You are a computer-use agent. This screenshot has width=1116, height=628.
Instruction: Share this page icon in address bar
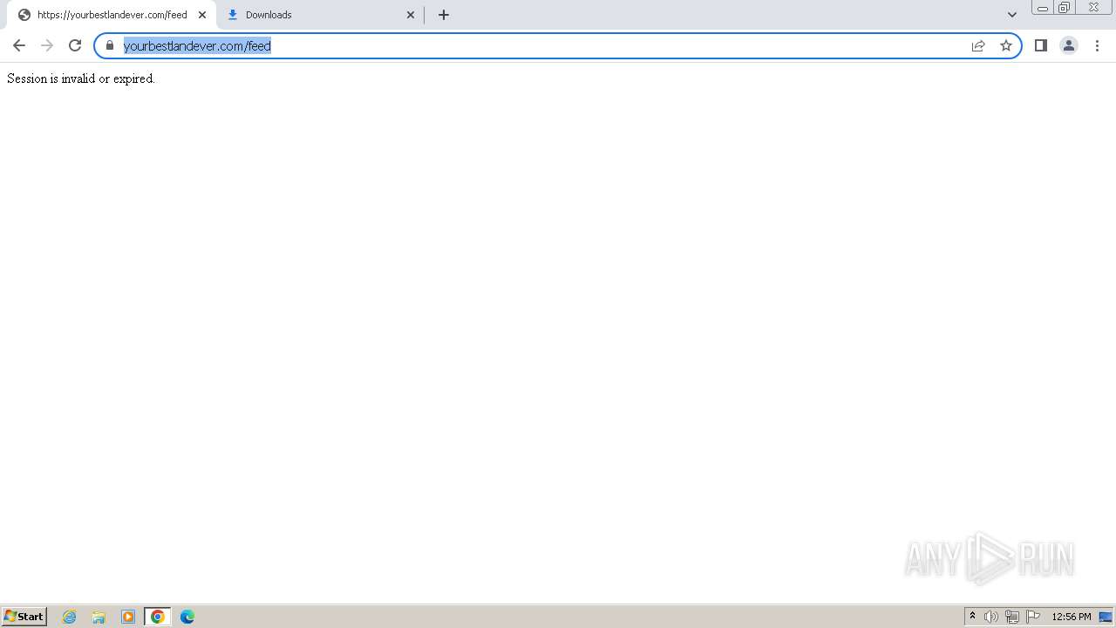click(x=978, y=45)
